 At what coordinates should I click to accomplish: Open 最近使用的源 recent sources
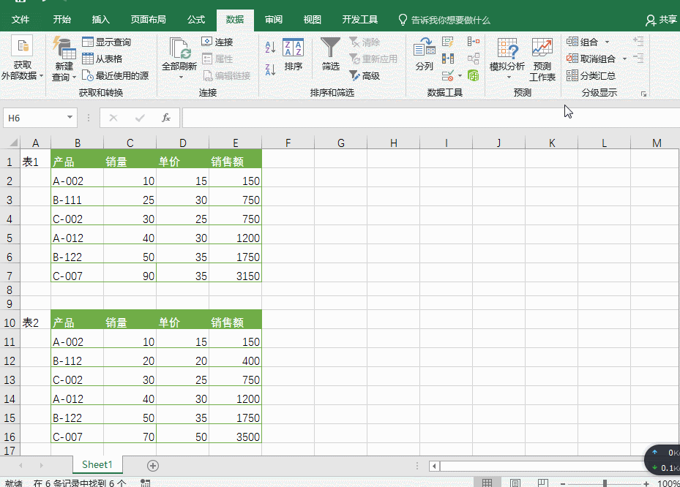(x=116, y=75)
